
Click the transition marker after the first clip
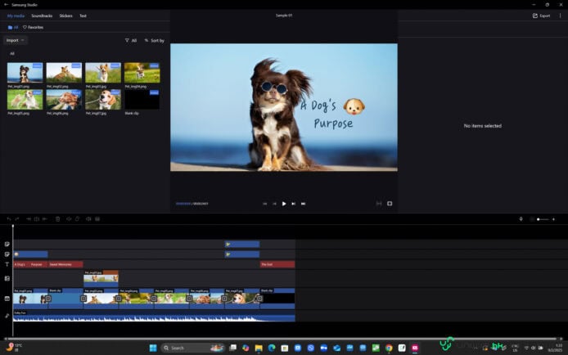(x=47, y=299)
